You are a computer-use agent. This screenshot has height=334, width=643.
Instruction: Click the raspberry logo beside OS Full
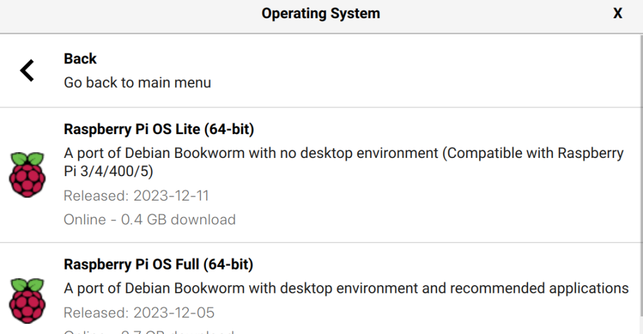click(x=27, y=301)
